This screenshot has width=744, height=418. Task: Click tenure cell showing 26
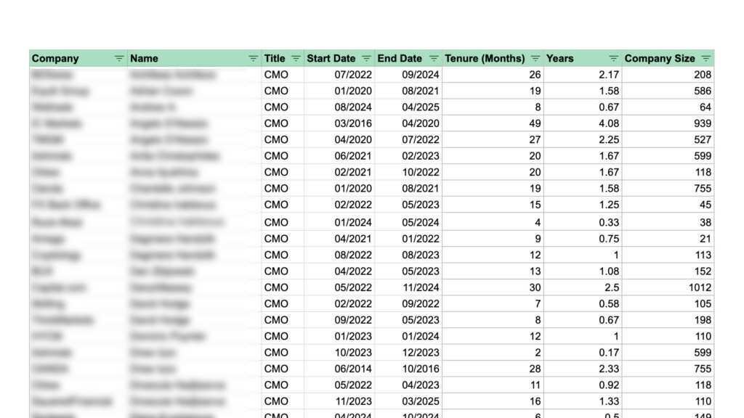(x=493, y=75)
